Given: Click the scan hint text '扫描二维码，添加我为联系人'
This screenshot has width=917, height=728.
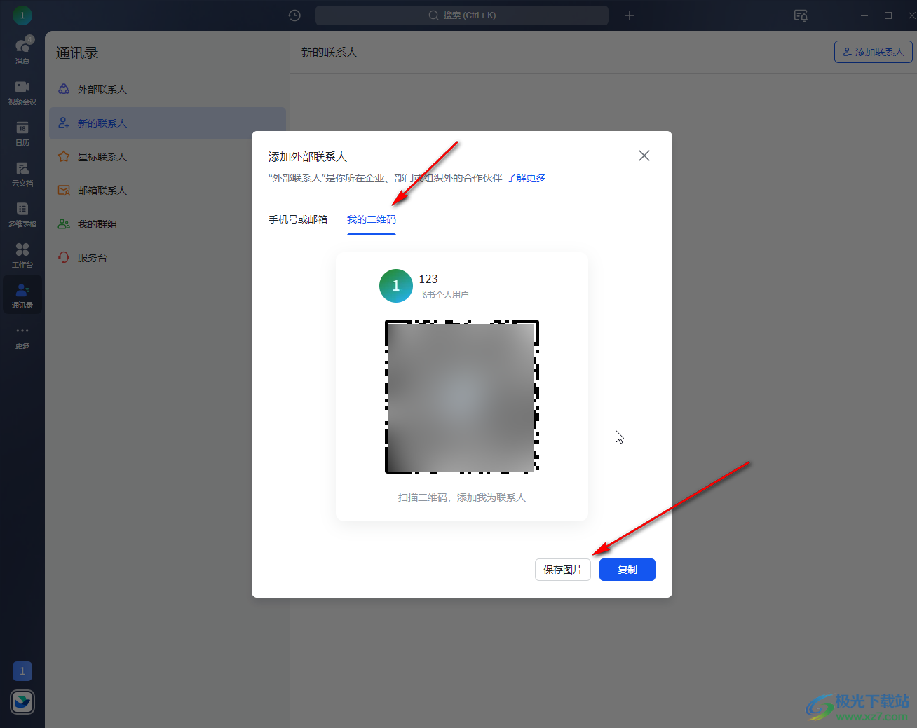Looking at the screenshot, I should (x=462, y=497).
